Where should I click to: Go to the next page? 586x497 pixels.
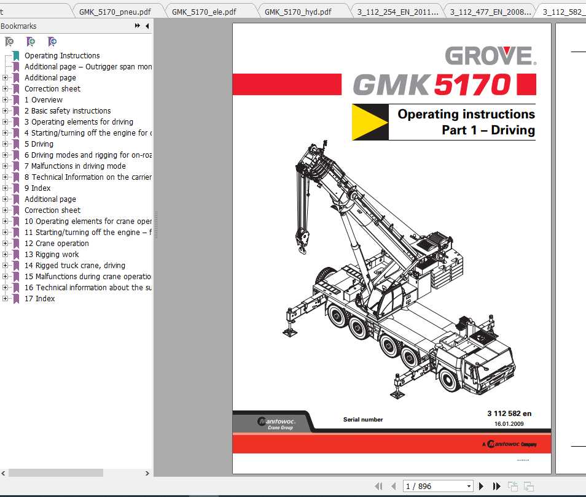pos(482,486)
